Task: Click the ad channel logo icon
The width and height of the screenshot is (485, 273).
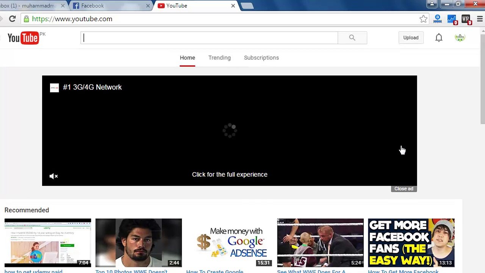Action: (54, 88)
